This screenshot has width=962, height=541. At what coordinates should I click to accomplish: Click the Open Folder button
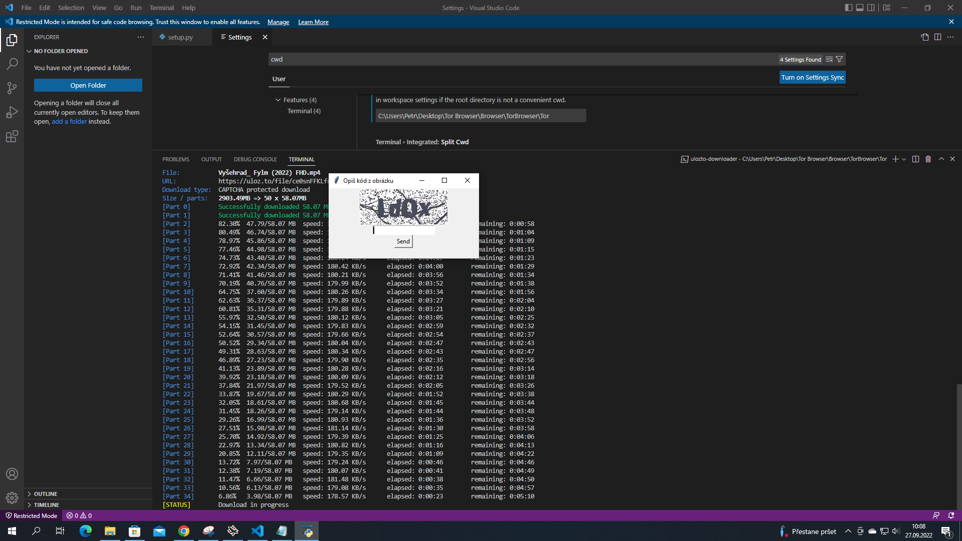click(x=88, y=85)
